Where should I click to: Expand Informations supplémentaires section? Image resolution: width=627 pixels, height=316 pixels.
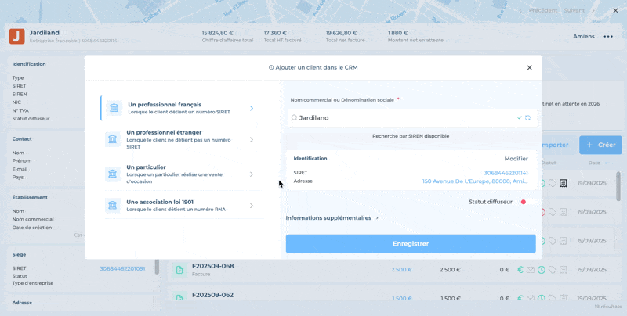click(332, 218)
